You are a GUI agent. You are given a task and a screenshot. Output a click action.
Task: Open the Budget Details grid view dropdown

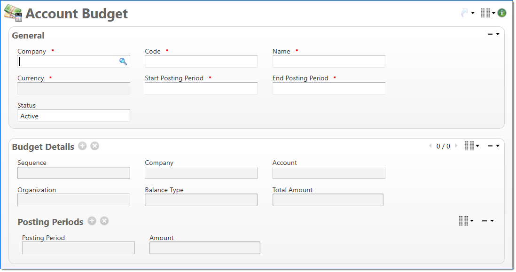(471, 146)
